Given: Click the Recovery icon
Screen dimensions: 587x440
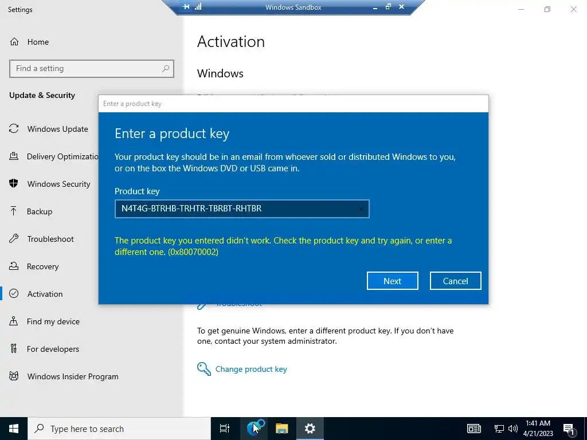Looking at the screenshot, I should [14, 266].
